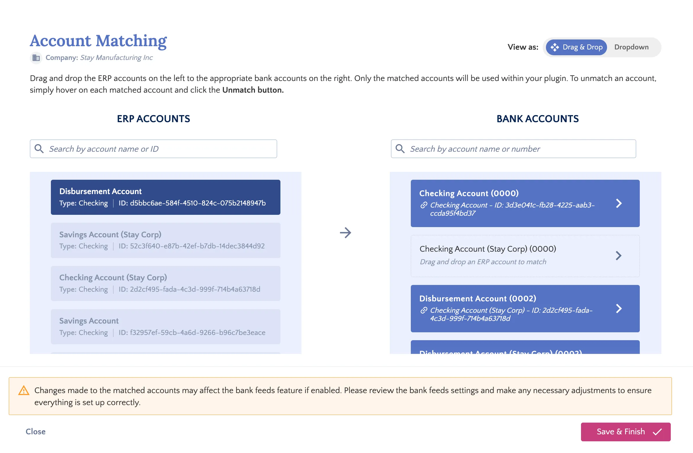This screenshot has height=453, width=693.
Task: Switch view to Dropdown
Action: click(x=631, y=47)
